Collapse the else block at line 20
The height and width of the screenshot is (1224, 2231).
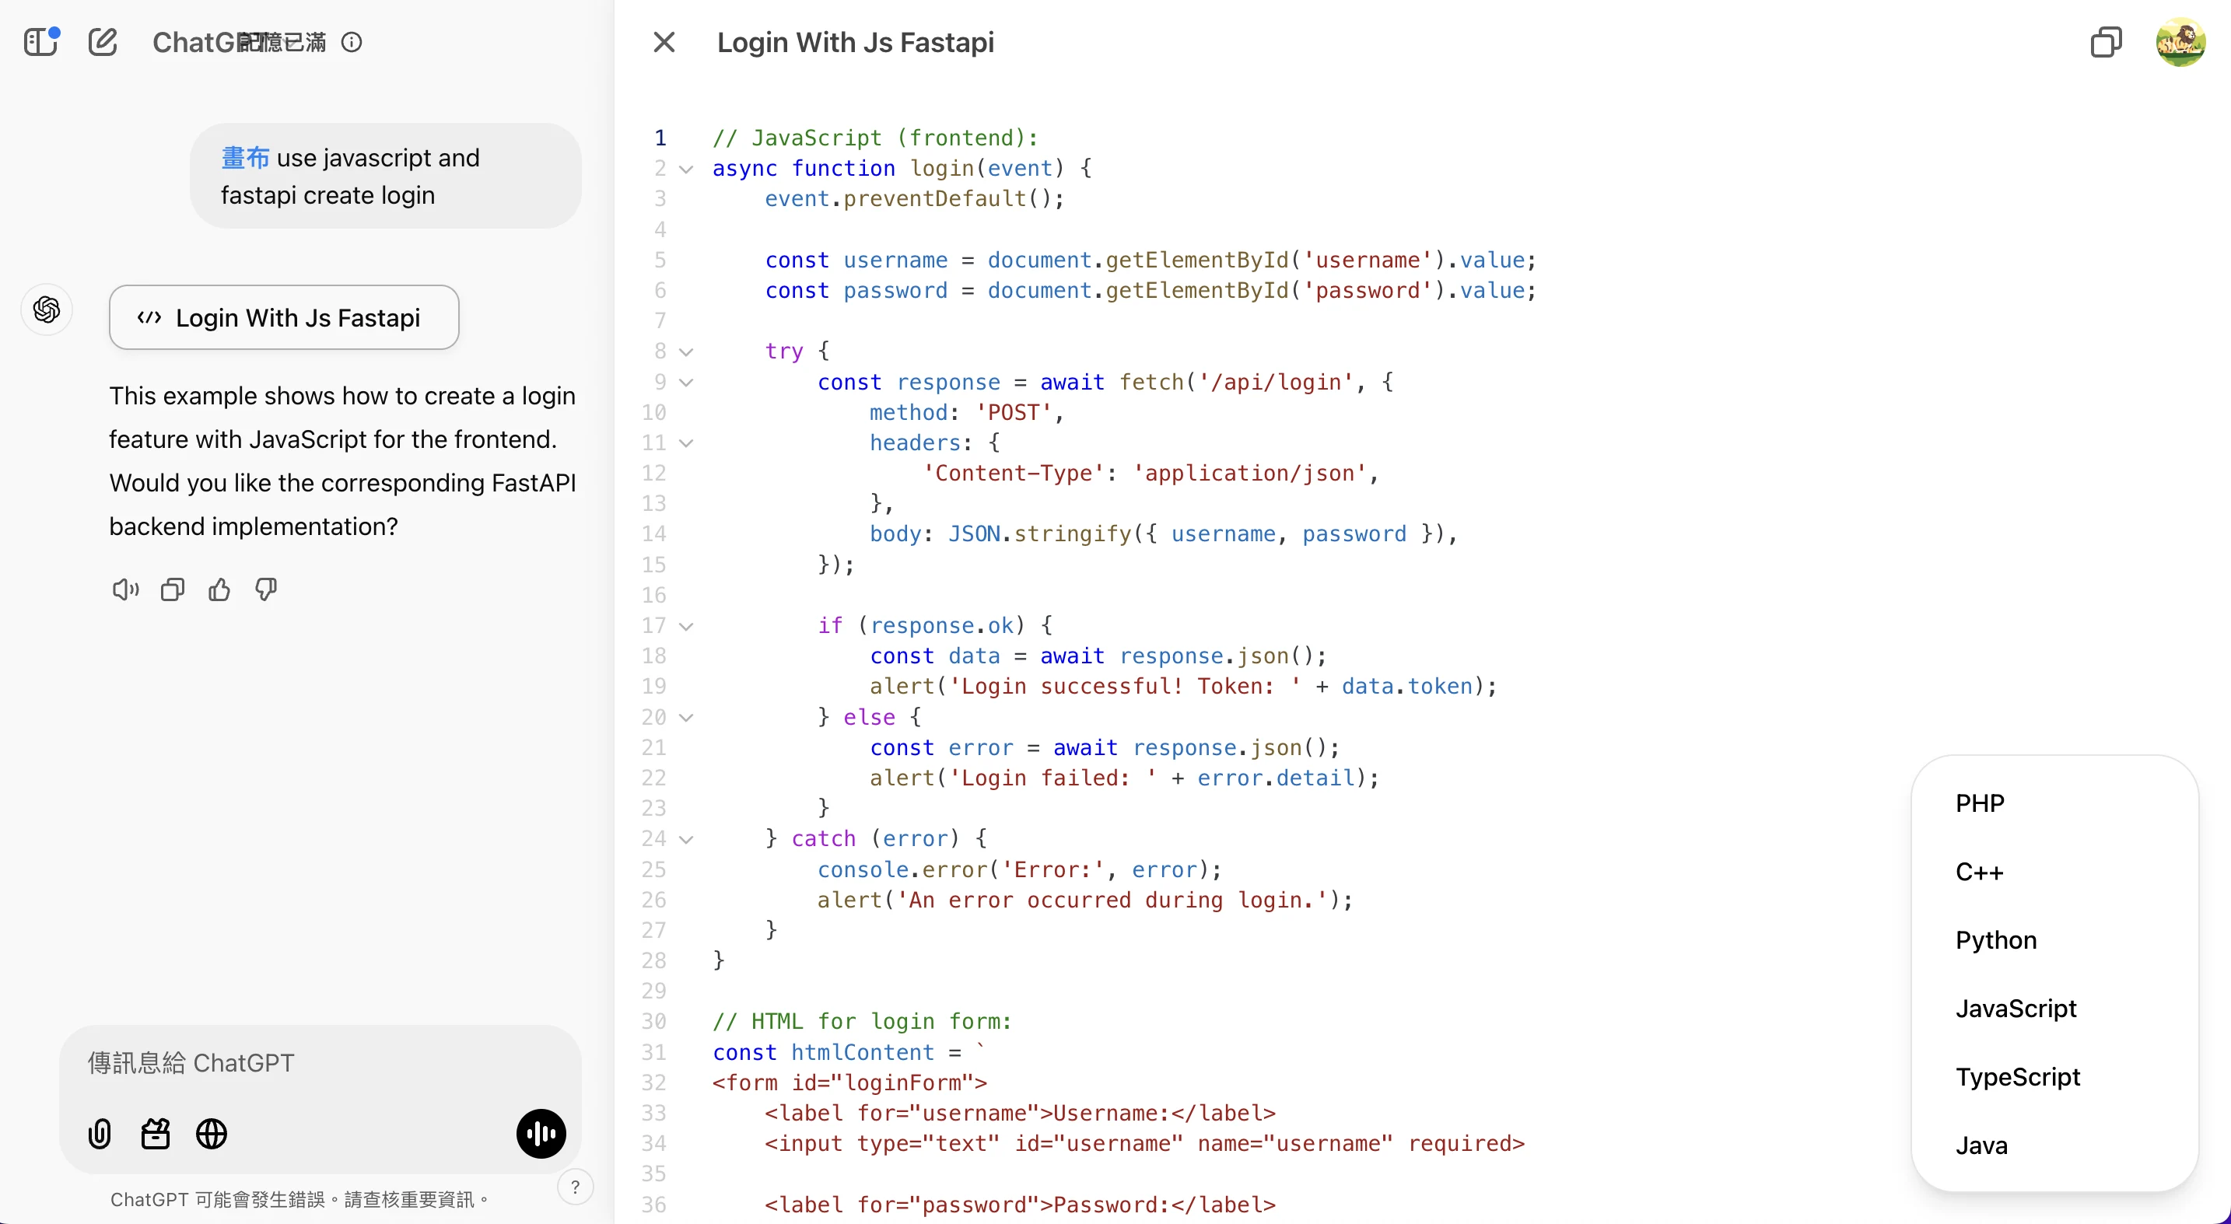coord(686,718)
